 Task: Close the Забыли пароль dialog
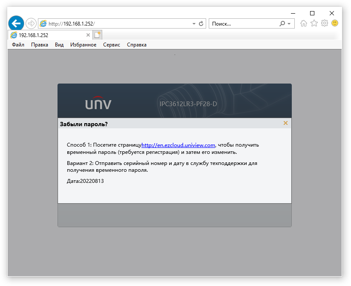coord(285,123)
